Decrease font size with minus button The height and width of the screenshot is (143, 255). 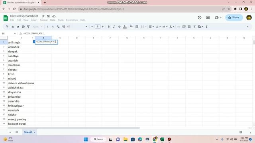click(92, 27)
